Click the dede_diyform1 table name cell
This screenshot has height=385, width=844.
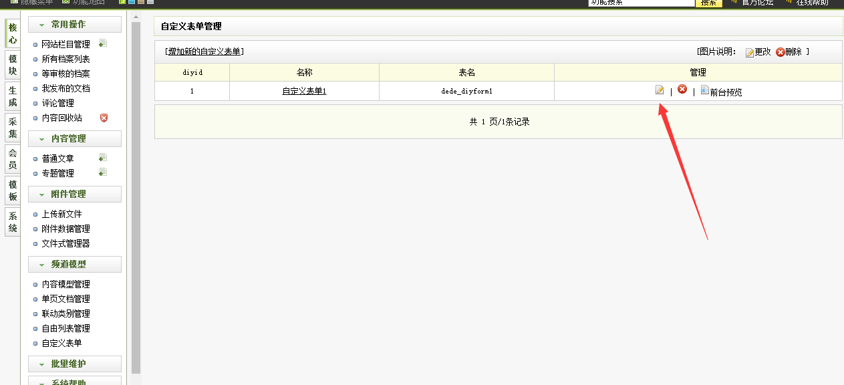467,91
